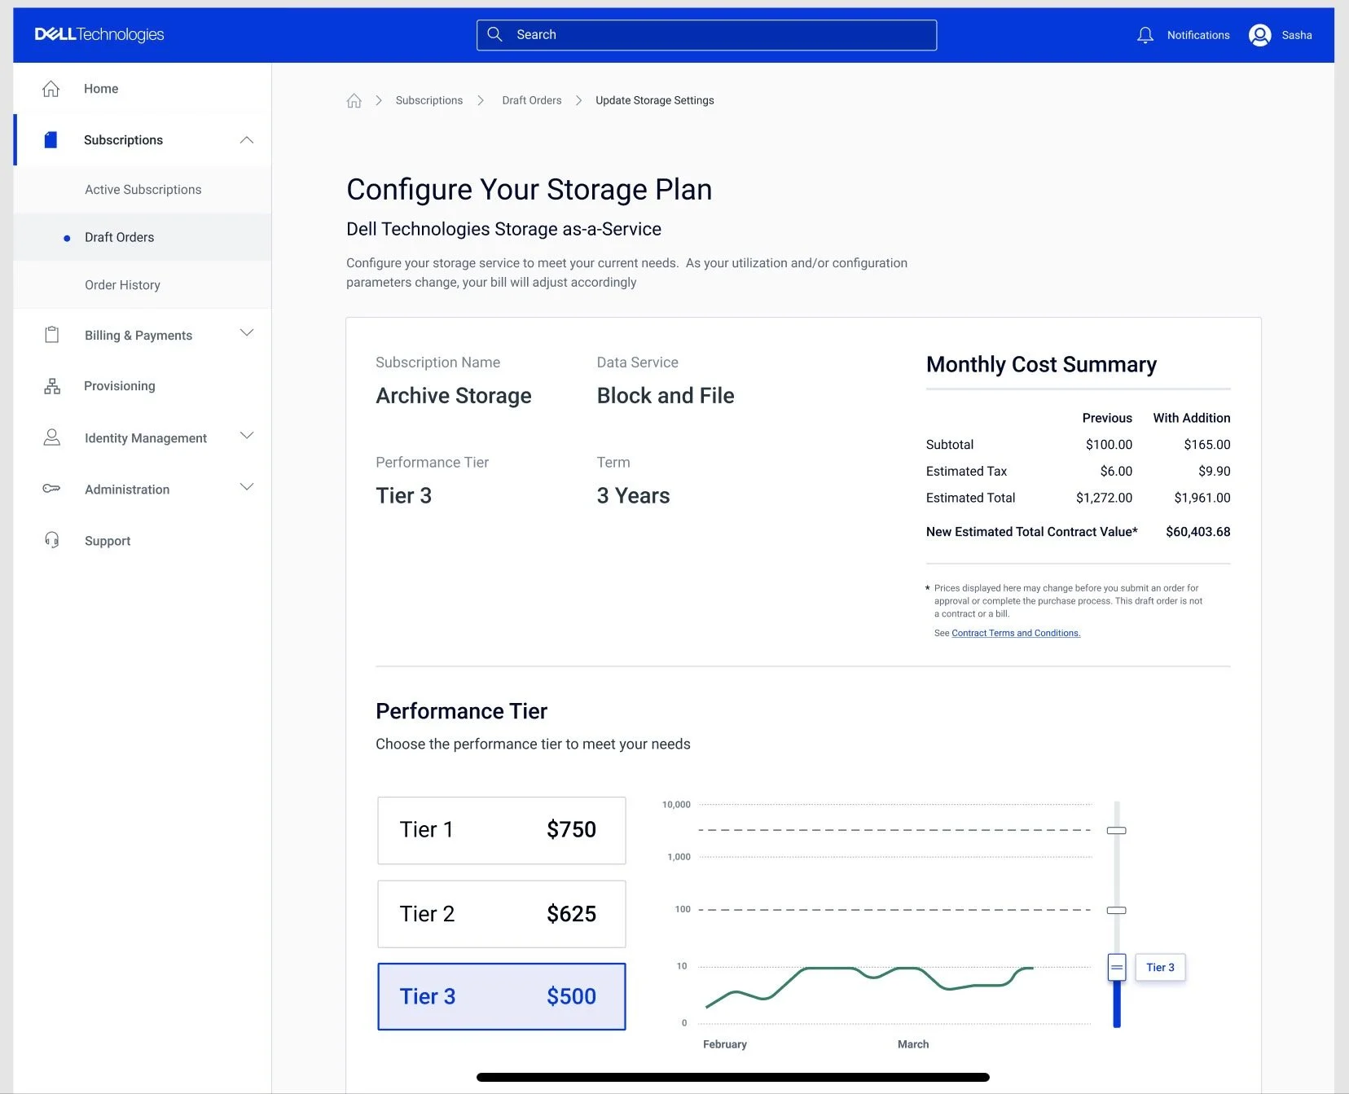
Task: Click the Tier 3 slider tooltip label
Action: (1160, 968)
